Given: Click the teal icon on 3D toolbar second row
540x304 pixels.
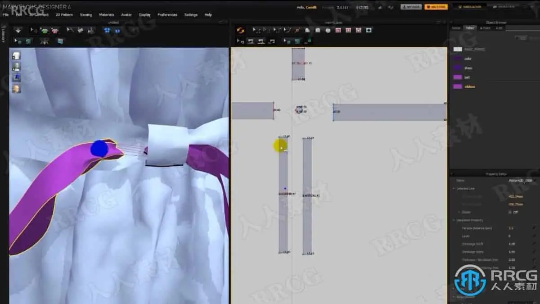Looking at the screenshot, I should (29, 41).
